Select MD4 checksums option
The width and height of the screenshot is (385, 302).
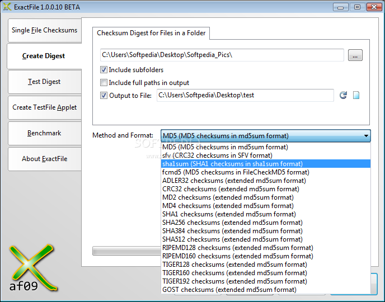[x=266, y=206]
